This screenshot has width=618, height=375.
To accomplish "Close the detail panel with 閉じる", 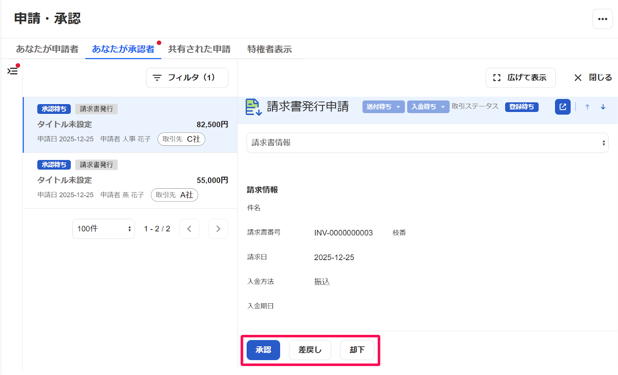I will [593, 78].
